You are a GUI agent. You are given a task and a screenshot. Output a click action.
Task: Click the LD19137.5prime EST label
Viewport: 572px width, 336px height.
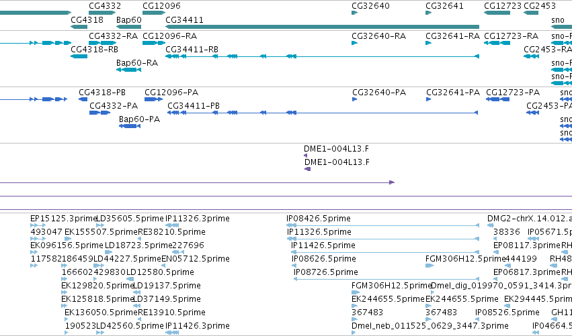click(167, 286)
